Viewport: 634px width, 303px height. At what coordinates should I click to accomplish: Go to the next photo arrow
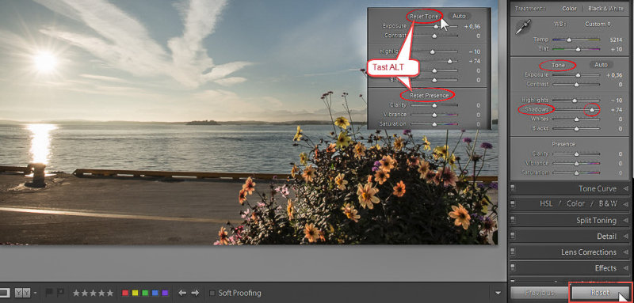pyautogui.click(x=195, y=293)
